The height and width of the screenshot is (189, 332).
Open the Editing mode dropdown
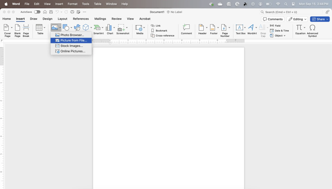pyautogui.click(x=297, y=19)
